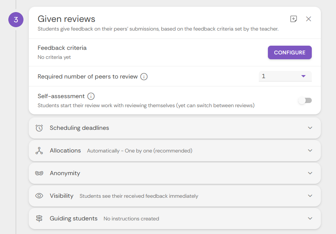This screenshot has height=234, width=336.
Task: Open the required peers number dropdown
Action: (285, 76)
